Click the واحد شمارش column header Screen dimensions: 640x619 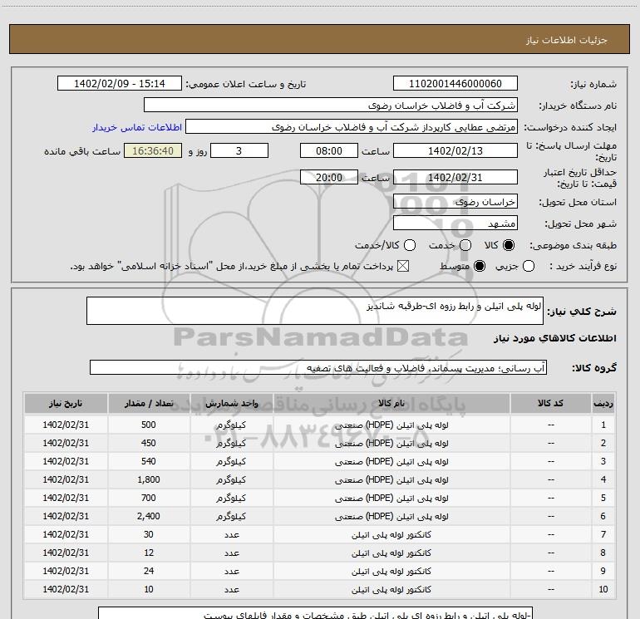(231, 403)
